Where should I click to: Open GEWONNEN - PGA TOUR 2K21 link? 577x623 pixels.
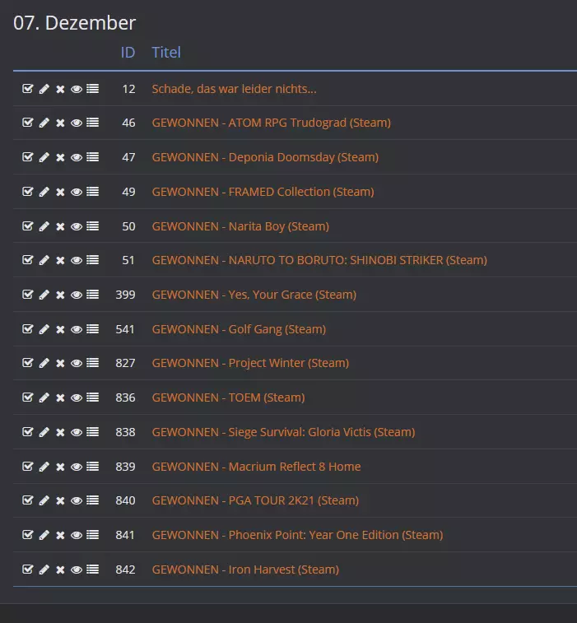[x=255, y=500]
